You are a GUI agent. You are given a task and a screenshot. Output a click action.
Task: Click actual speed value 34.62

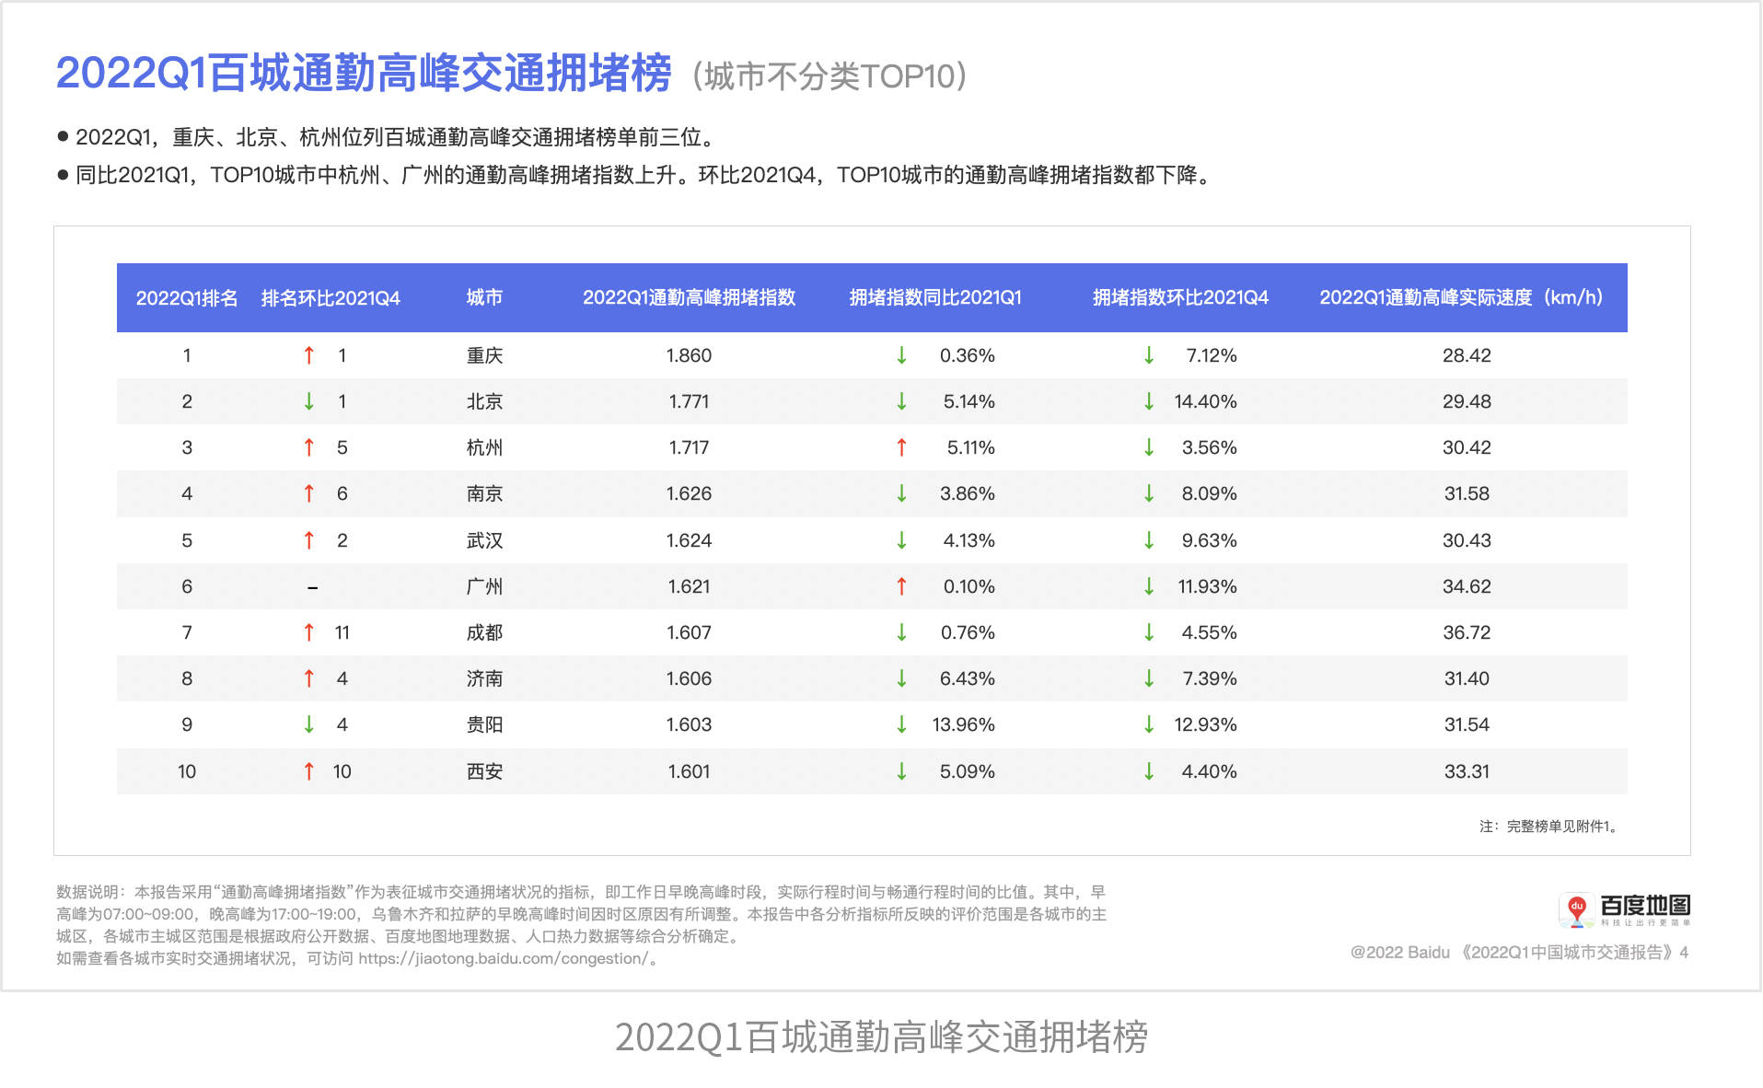coord(1467,586)
